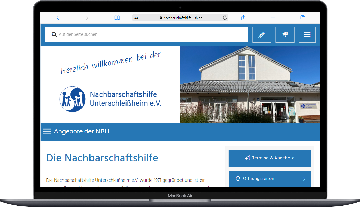Open the Termine & Angebote button
360x207 pixels.
(x=270, y=158)
